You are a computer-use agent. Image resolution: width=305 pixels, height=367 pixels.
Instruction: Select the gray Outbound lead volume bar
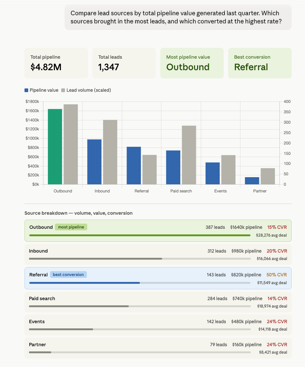click(70, 144)
